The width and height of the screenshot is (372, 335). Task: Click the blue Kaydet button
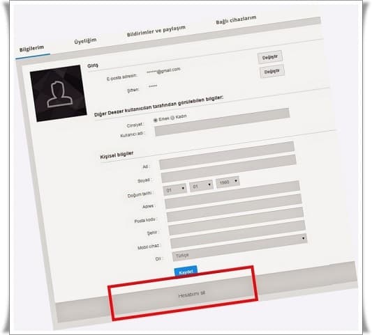(x=186, y=272)
